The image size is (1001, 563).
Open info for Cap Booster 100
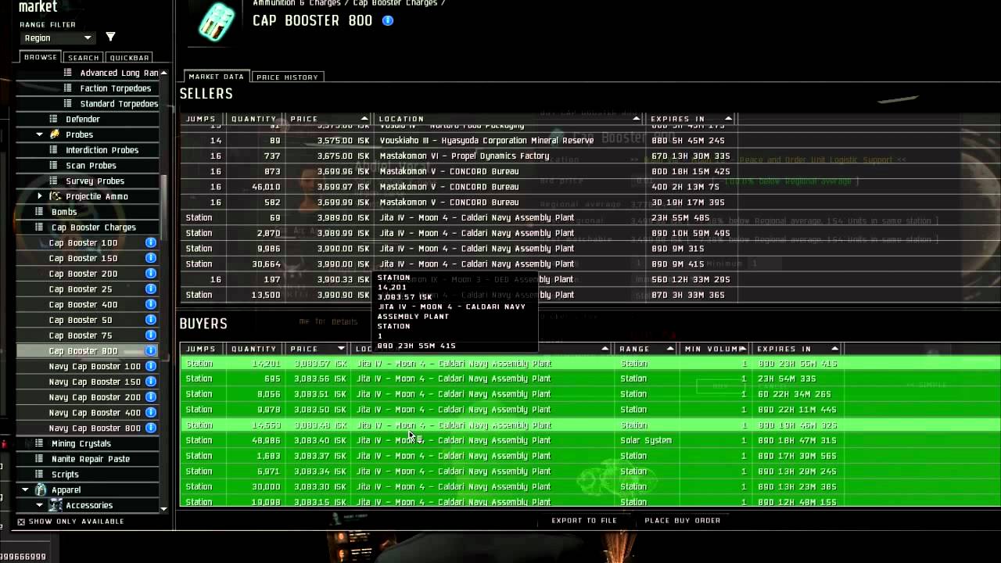click(151, 242)
